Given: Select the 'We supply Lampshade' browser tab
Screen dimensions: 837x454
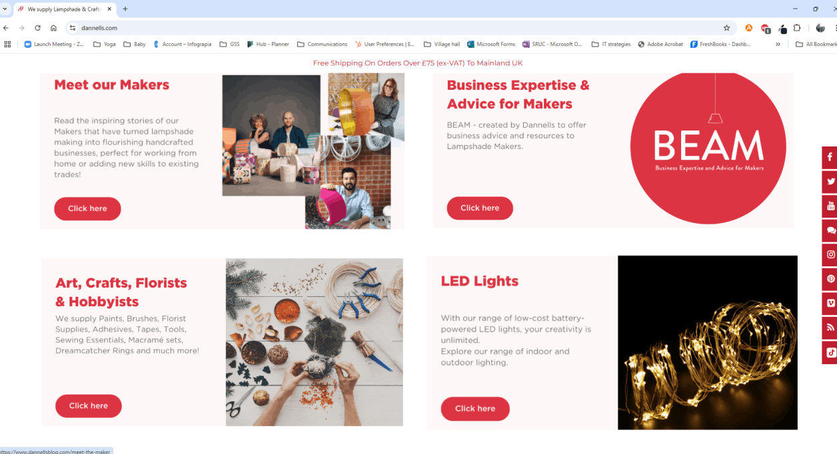Looking at the screenshot, I should pos(63,9).
